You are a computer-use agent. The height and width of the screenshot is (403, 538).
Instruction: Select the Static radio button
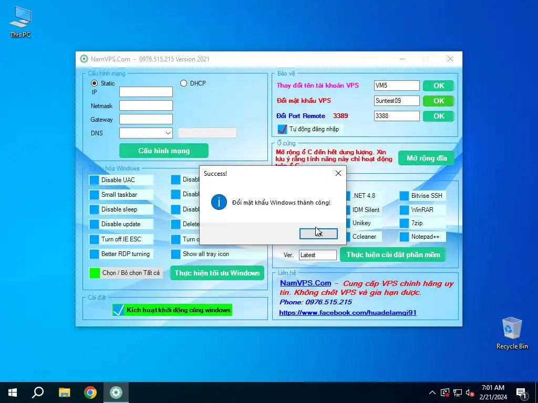pyautogui.click(x=95, y=83)
